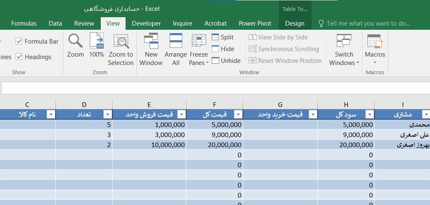The width and height of the screenshot is (430, 205).
Task: Expand the Macros dropdown arrow
Action: [375, 62]
